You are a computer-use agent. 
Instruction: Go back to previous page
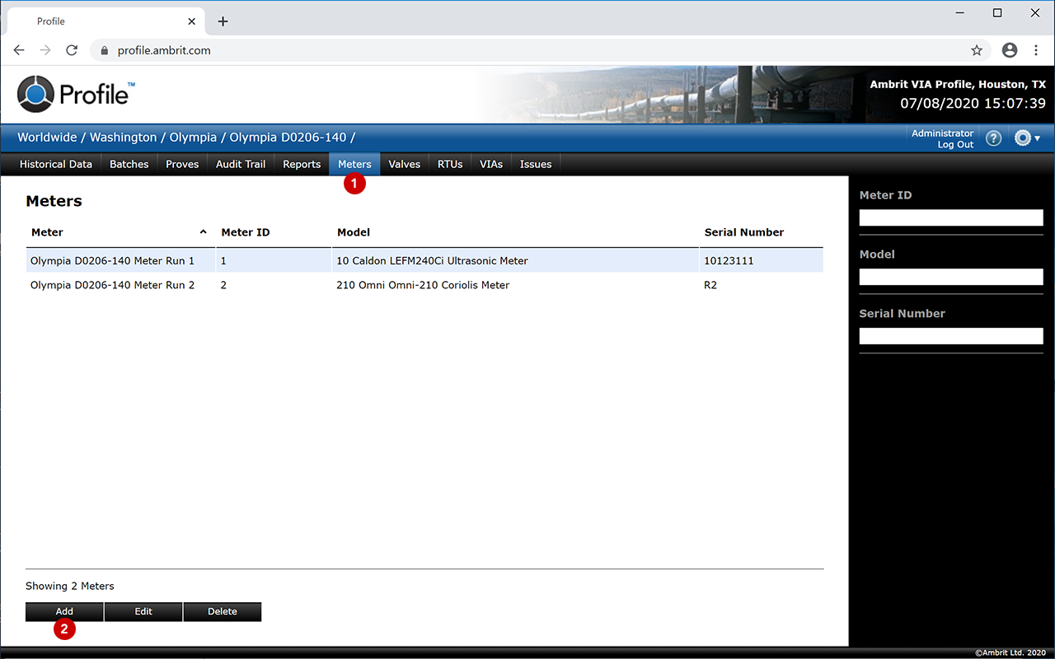(x=19, y=50)
